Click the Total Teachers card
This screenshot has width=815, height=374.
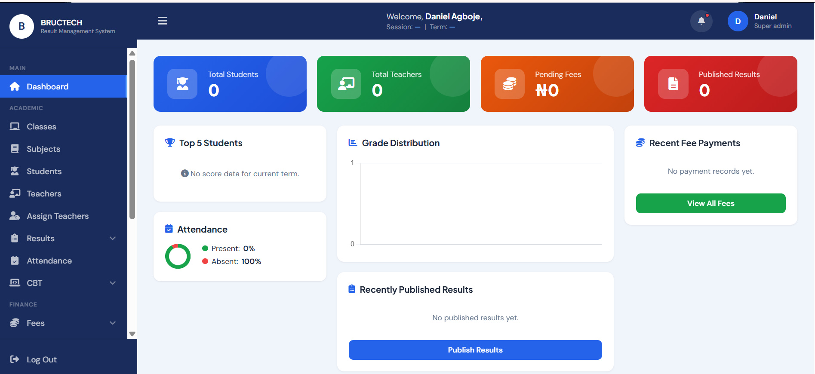[394, 84]
